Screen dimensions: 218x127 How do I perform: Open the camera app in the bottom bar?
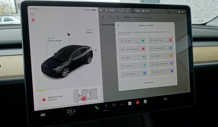click(114, 105)
